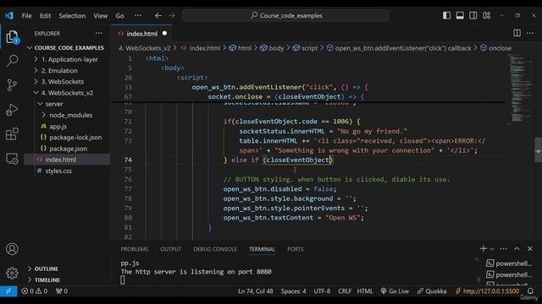Viewport: 542px width, 304px height.
Task: Switch to the PORTS panel tab
Action: (x=296, y=249)
